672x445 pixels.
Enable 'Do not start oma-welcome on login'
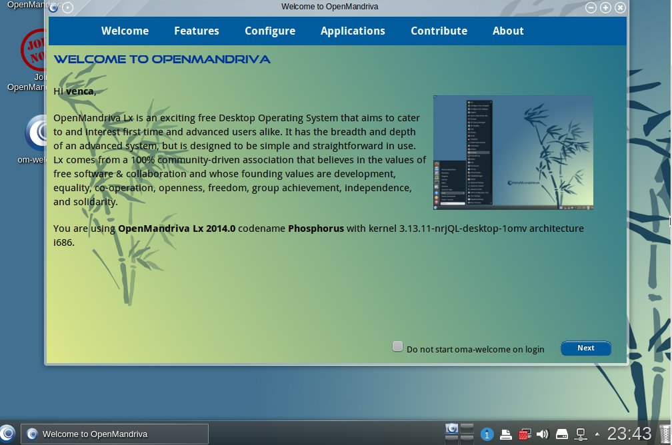398,346
